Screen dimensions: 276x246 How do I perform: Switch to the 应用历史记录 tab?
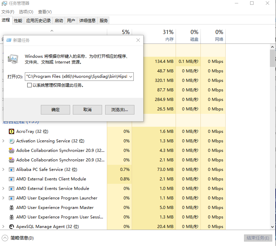[38, 21]
